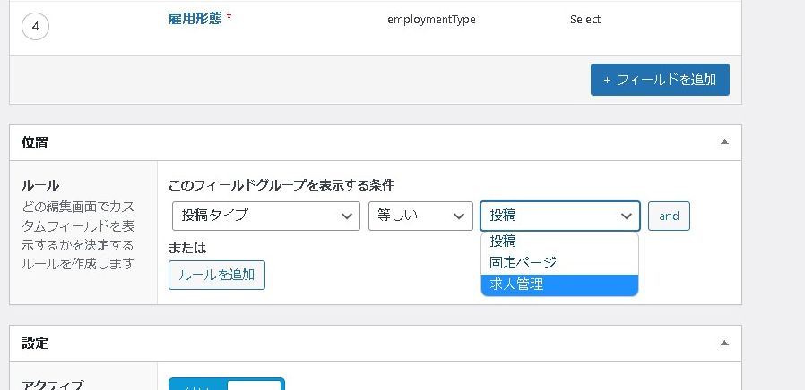Click the Select field type text
Screen dimensions: 805x390
pyautogui.click(x=585, y=19)
